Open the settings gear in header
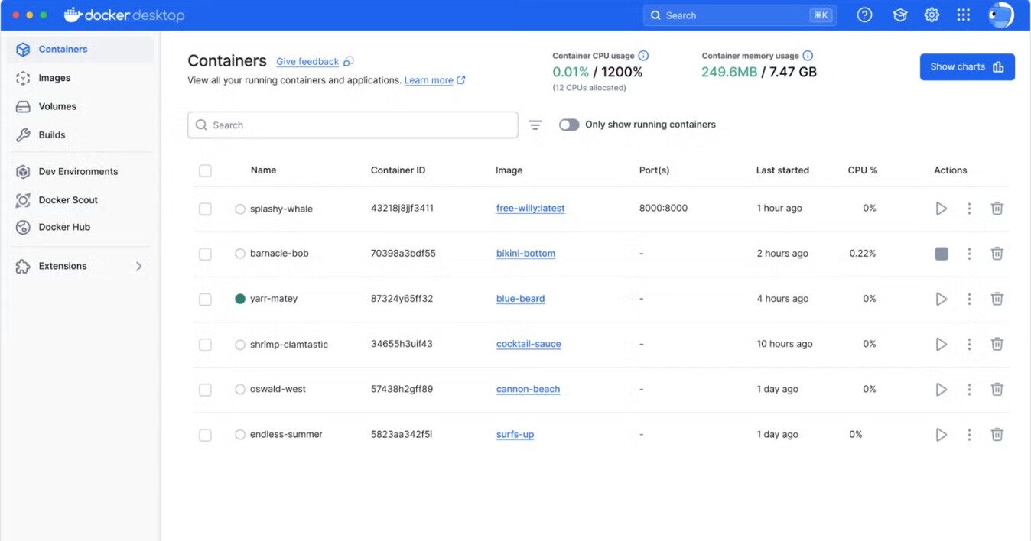1031x541 pixels. 932,15
